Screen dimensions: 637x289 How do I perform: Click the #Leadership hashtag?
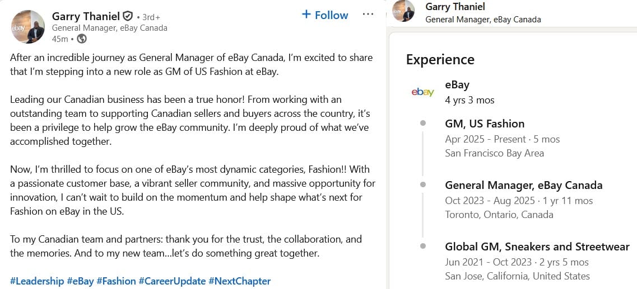click(37, 281)
